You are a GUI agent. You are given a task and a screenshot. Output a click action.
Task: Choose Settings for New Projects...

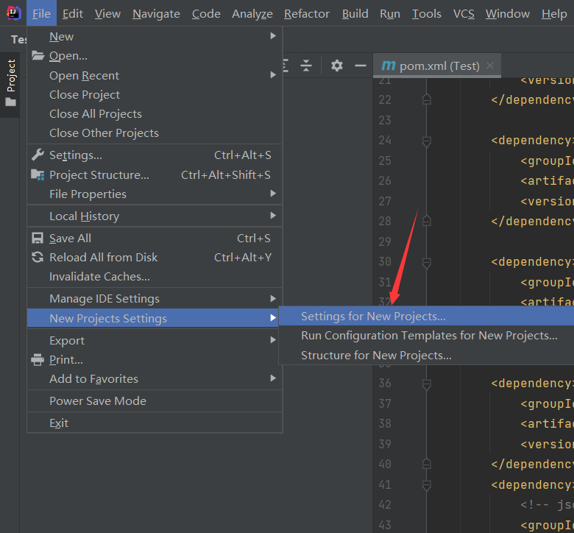(427, 316)
